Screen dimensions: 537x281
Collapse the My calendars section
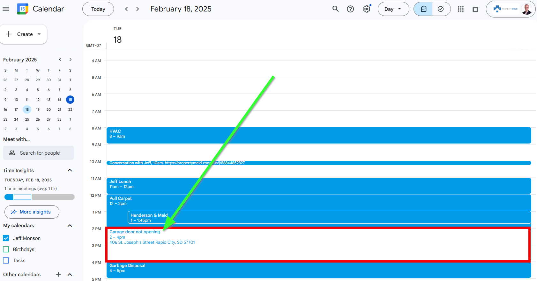coord(70,225)
